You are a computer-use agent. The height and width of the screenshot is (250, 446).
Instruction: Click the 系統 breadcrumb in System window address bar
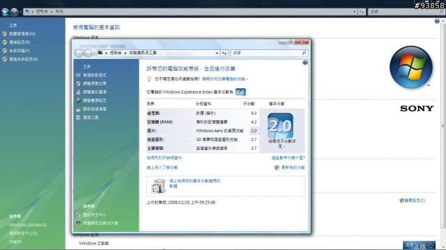59,12
